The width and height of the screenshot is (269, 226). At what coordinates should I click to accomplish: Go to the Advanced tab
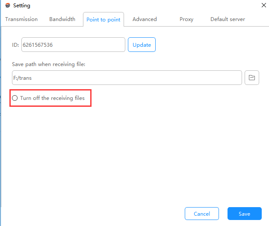point(145,19)
